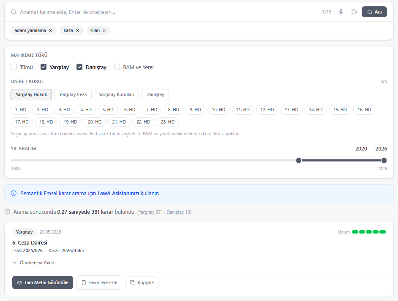398x301 pixels.
Task: Select the 1. HD chamber chip
Action: coord(21,110)
